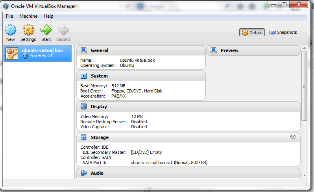The width and height of the screenshot is (314, 192).
Task: Click the ubuntu virtual box OS icon
Action: pyautogui.click(x=12, y=54)
